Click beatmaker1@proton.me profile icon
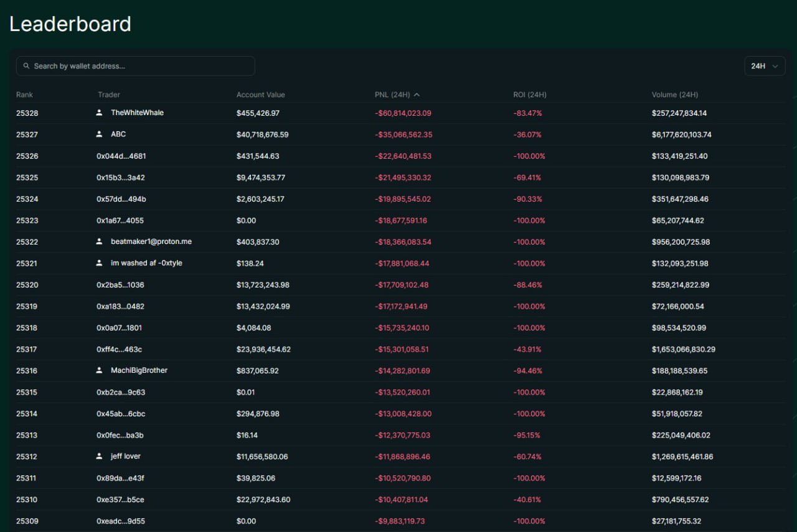Viewport: 797px width, 532px height. pyautogui.click(x=99, y=241)
